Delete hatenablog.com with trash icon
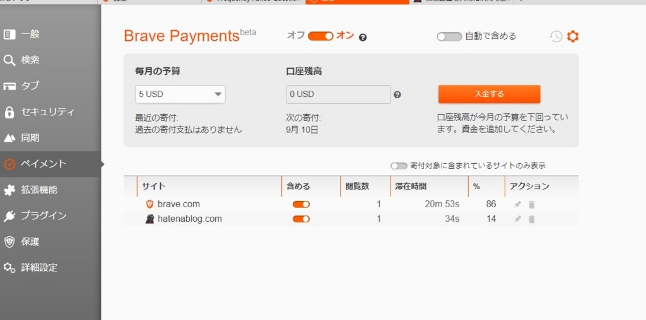This screenshot has width=646, height=320. pos(531,219)
